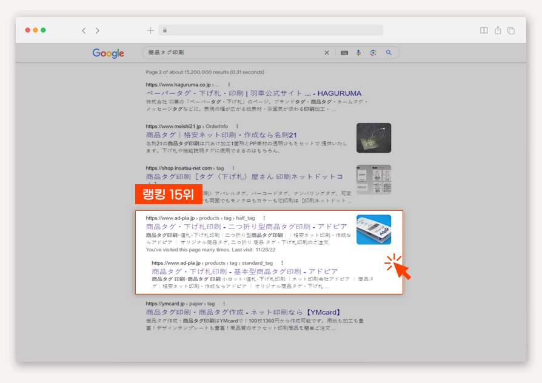Open the YMcard 商品タグ作成 result link

coord(244,313)
